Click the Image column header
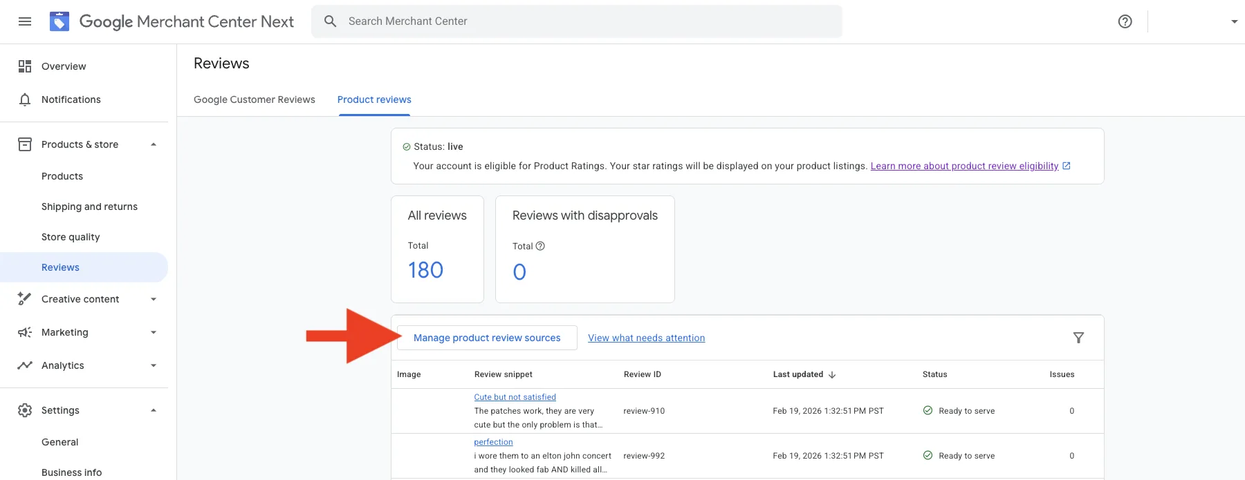 pos(409,374)
